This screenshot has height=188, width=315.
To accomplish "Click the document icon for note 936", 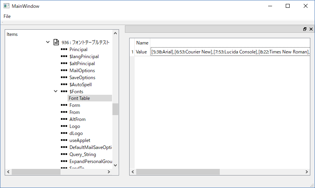I will coord(56,42).
